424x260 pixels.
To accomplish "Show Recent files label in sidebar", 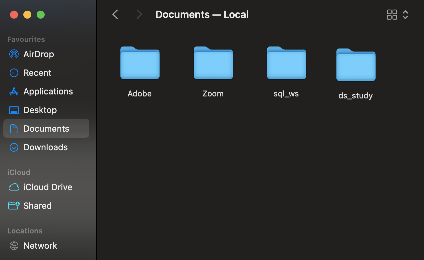I will click(37, 73).
